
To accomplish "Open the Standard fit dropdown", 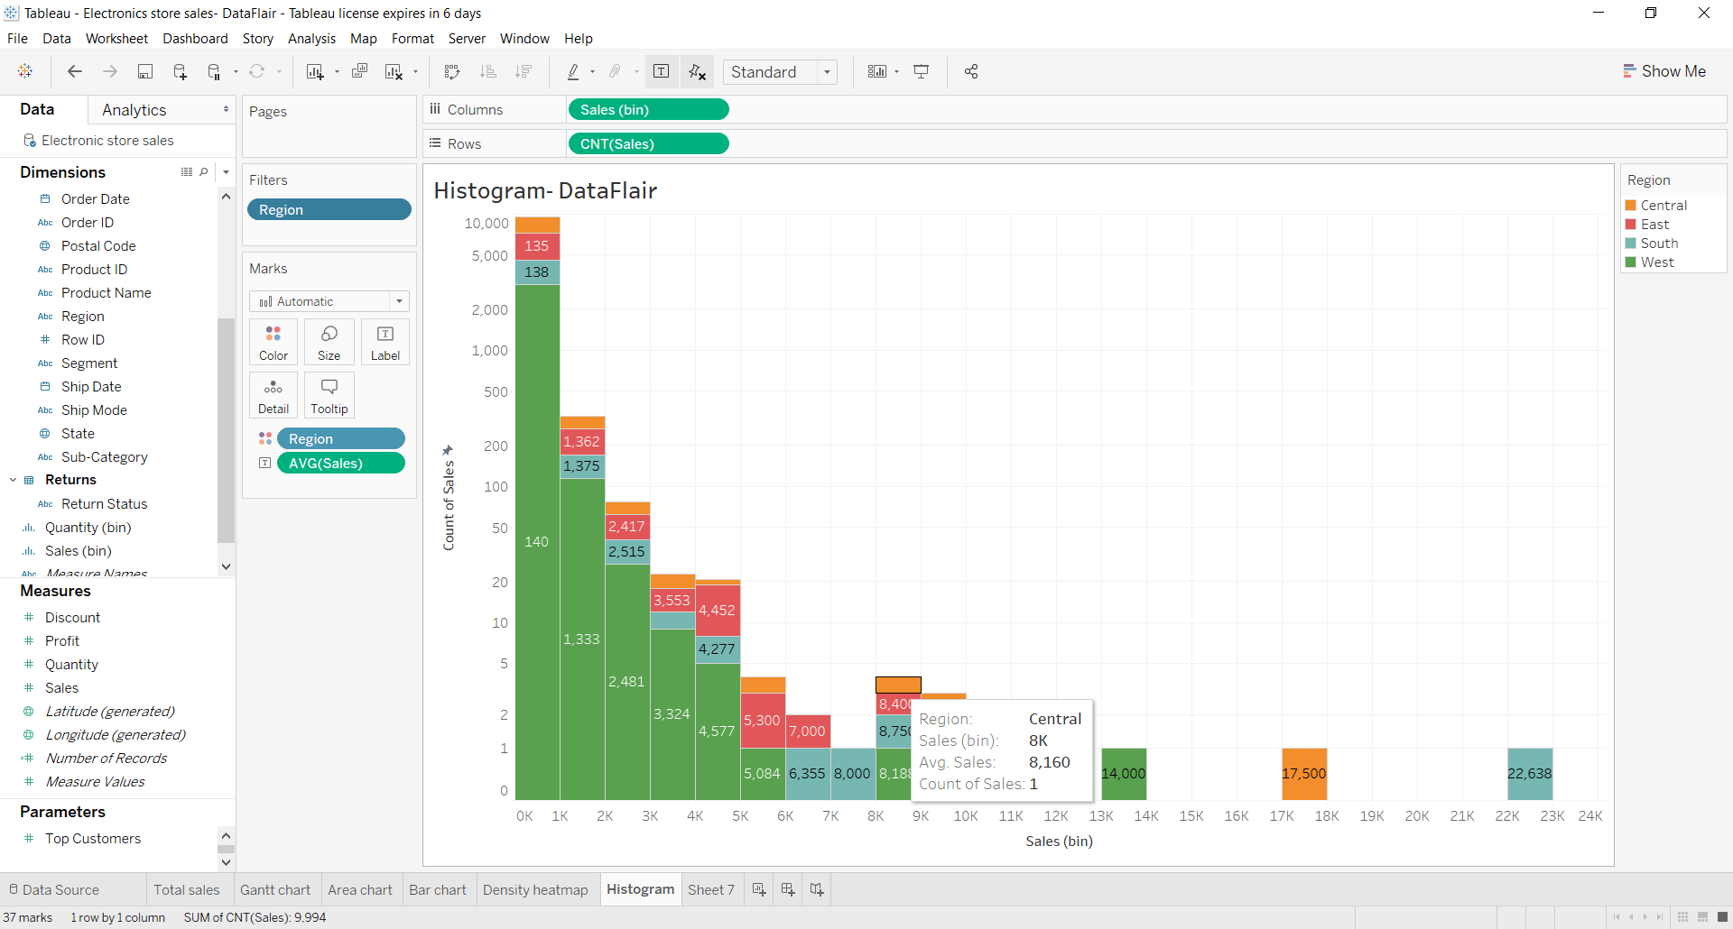I will pos(828,71).
